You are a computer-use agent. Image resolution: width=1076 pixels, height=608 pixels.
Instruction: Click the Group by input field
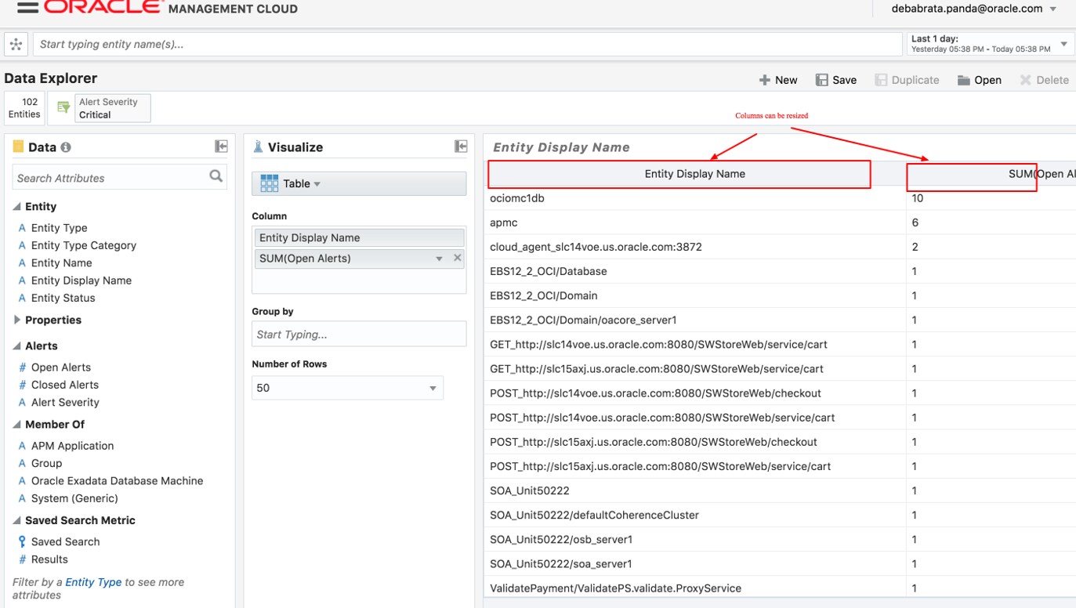click(x=359, y=335)
